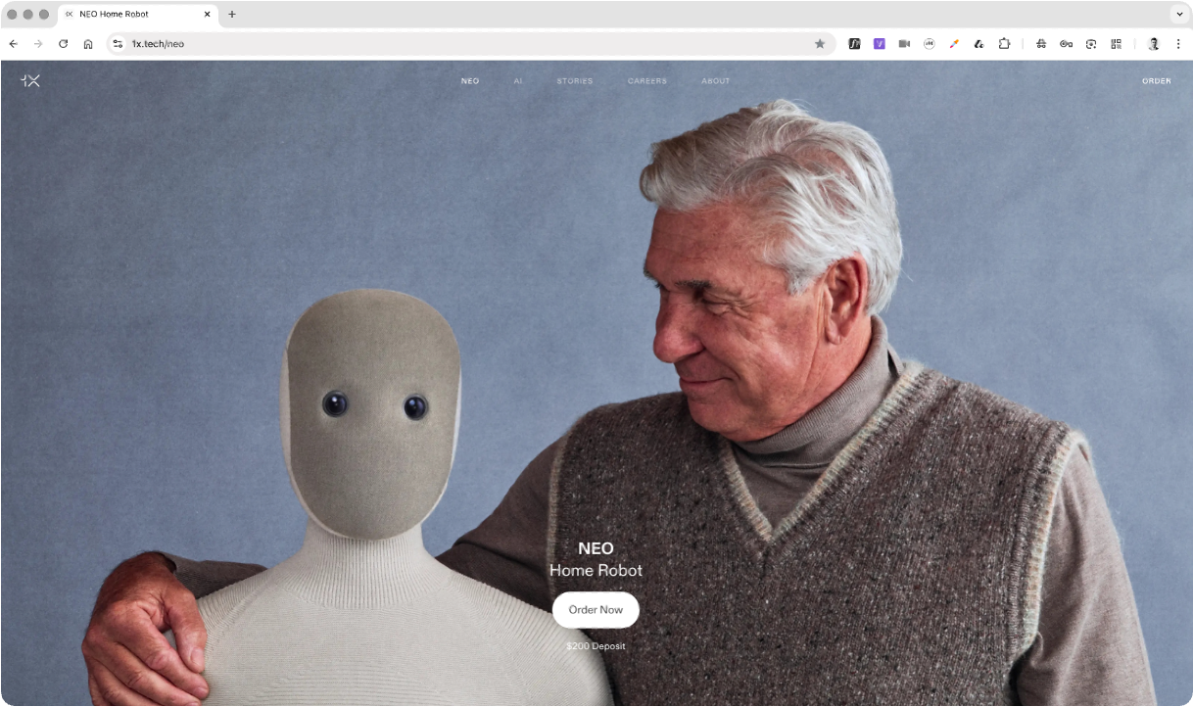
Task: Open the ABOUT nav item
Action: tap(716, 81)
